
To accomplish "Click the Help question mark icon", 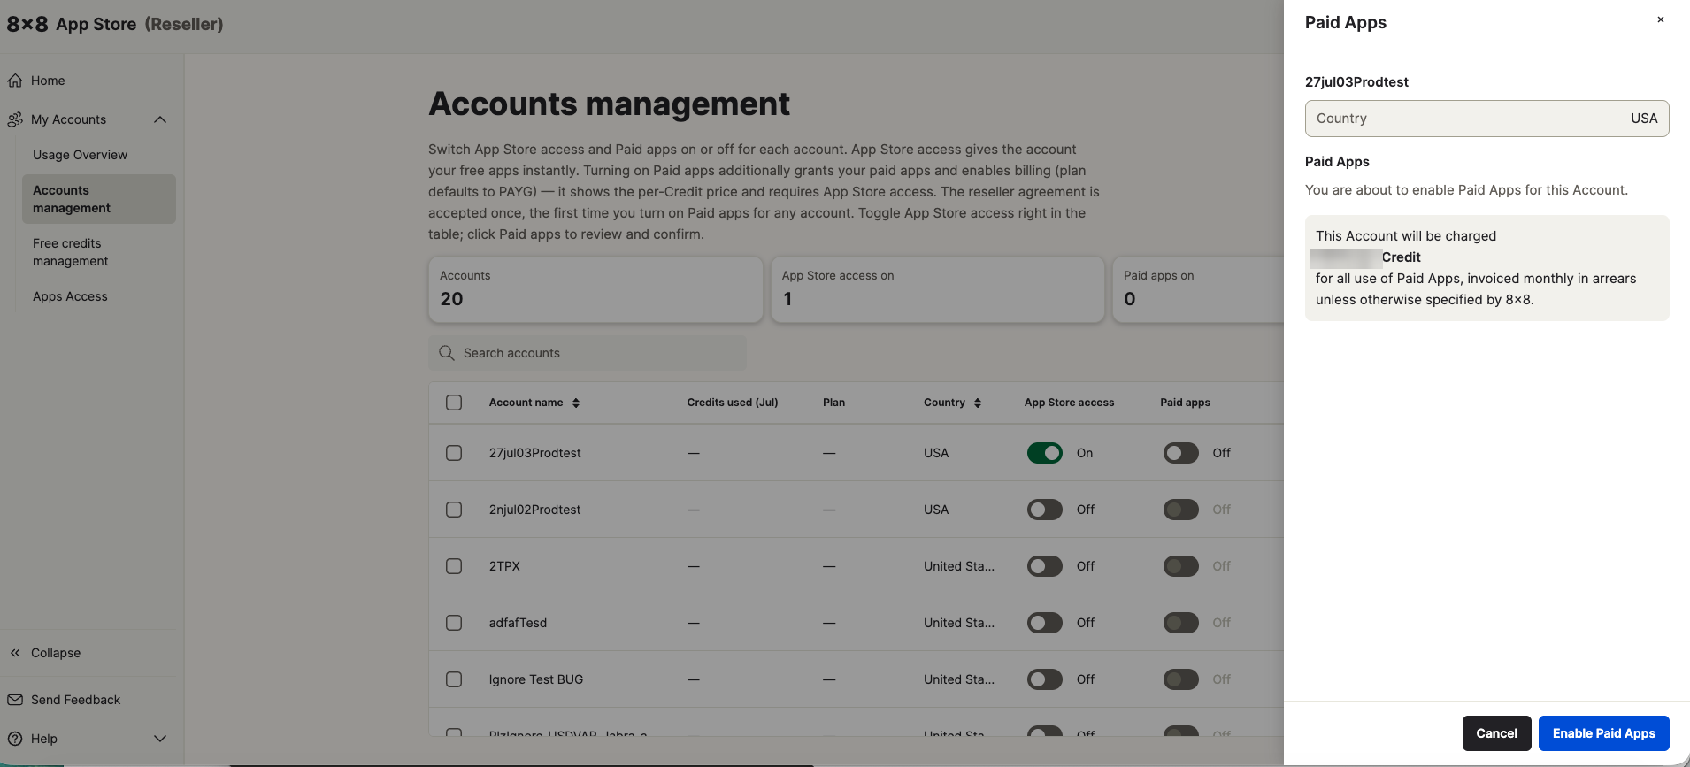I will click(15, 739).
